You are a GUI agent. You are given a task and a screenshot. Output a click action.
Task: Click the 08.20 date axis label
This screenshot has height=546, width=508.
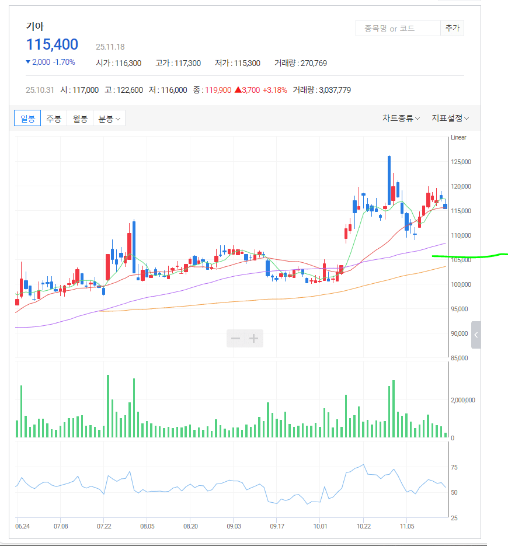tap(190, 526)
